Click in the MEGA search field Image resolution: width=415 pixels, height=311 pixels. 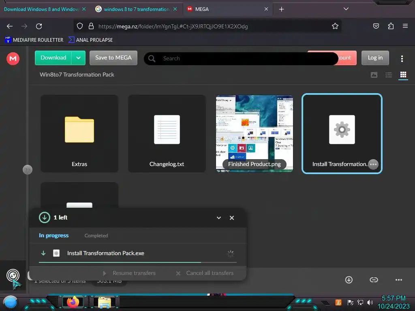click(241, 58)
